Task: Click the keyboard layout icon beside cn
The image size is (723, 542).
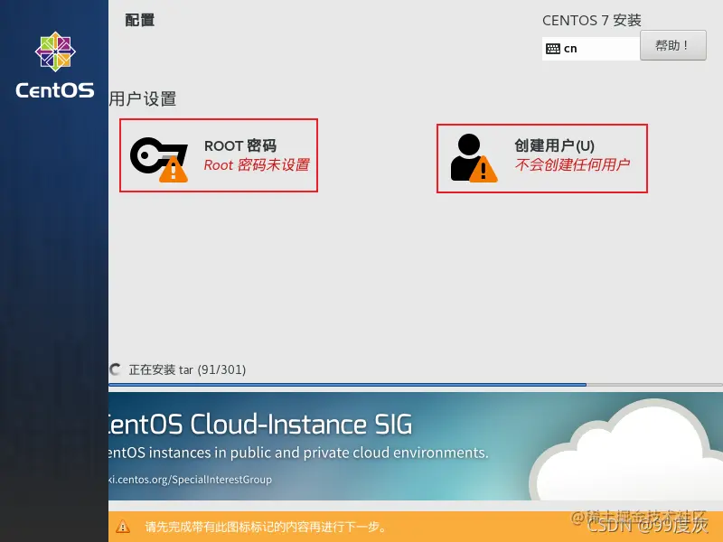Action: [x=552, y=49]
